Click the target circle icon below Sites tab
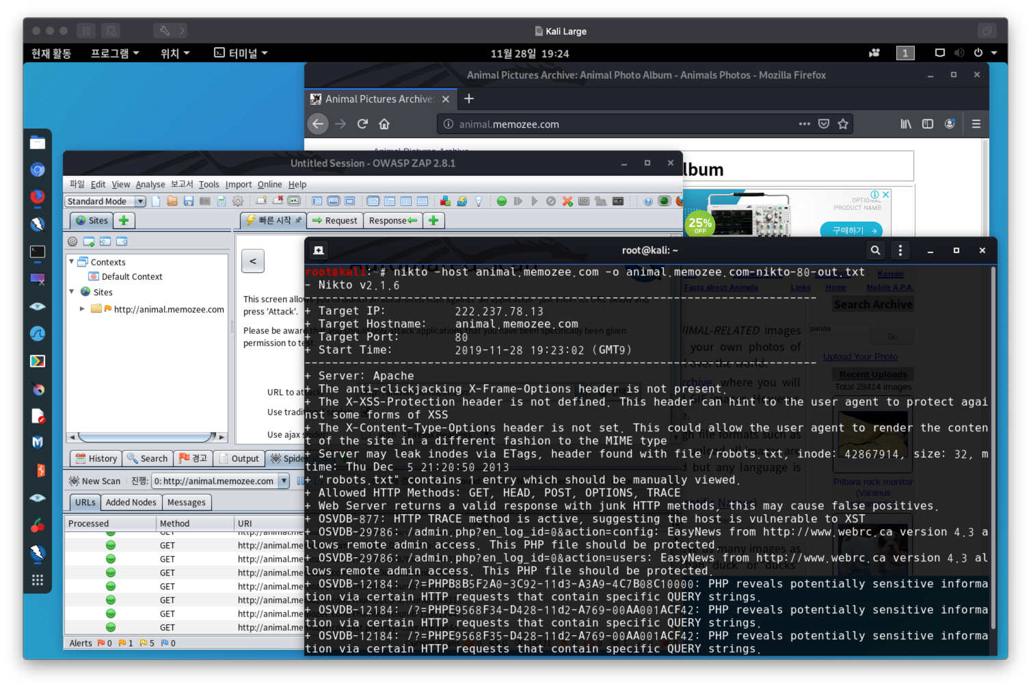 pos(72,241)
